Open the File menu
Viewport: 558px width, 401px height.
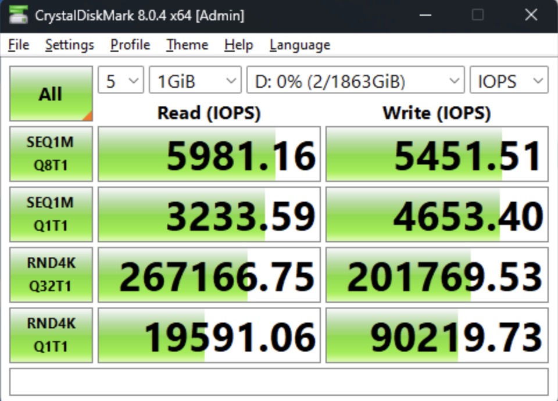click(19, 45)
